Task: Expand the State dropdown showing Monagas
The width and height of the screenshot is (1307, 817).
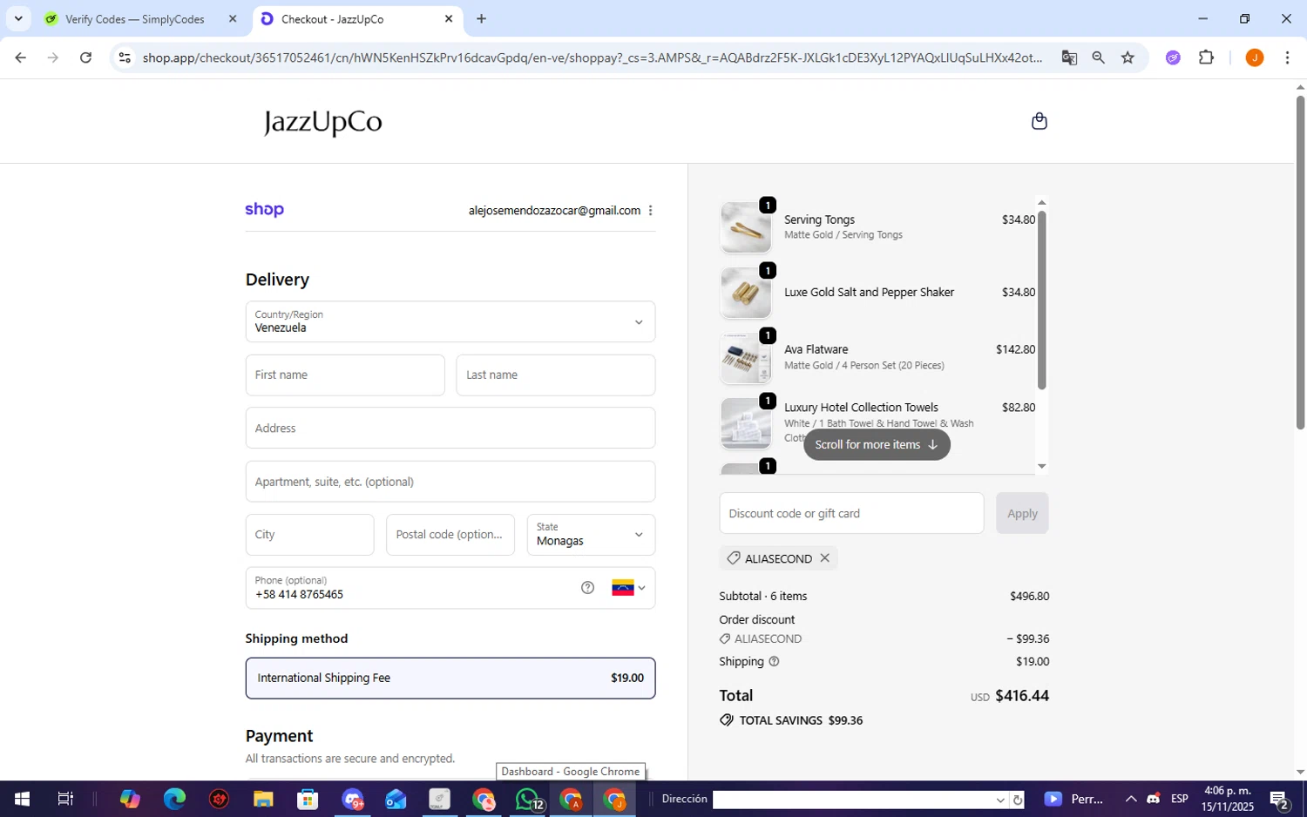Action: (x=591, y=535)
